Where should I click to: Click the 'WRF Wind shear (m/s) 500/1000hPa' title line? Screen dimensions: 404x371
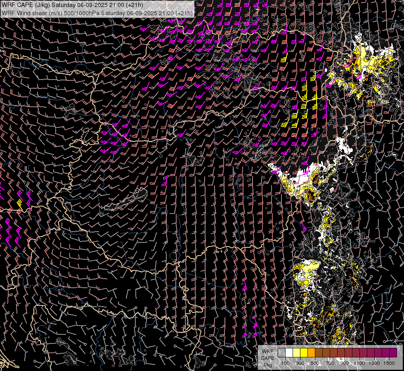(97, 13)
